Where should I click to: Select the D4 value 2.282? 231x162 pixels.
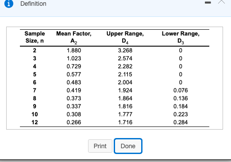pyautogui.click(x=125, y=67)
